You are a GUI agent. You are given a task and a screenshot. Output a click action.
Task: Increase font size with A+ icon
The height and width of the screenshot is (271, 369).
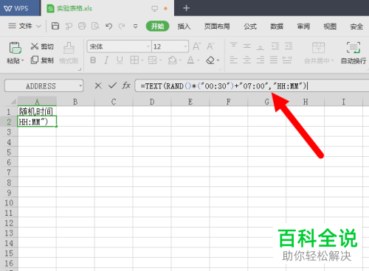pos(196,46)
